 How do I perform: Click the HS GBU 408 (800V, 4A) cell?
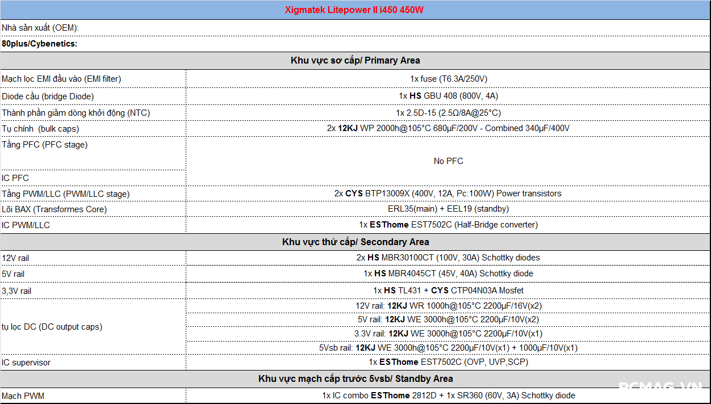click(448, 96)
